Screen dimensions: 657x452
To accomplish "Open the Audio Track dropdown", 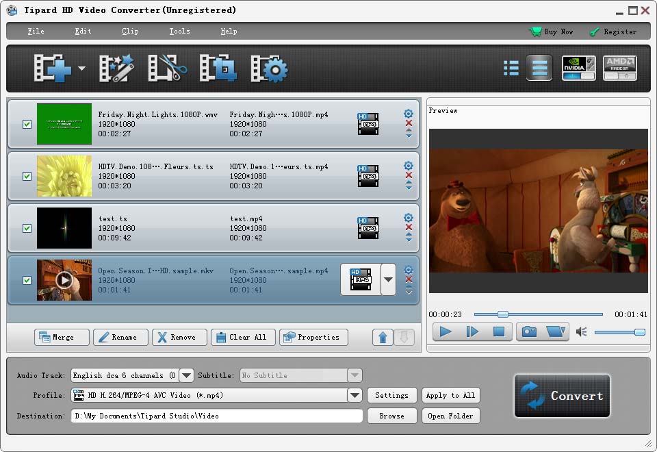I will click(x=187, y=375).
